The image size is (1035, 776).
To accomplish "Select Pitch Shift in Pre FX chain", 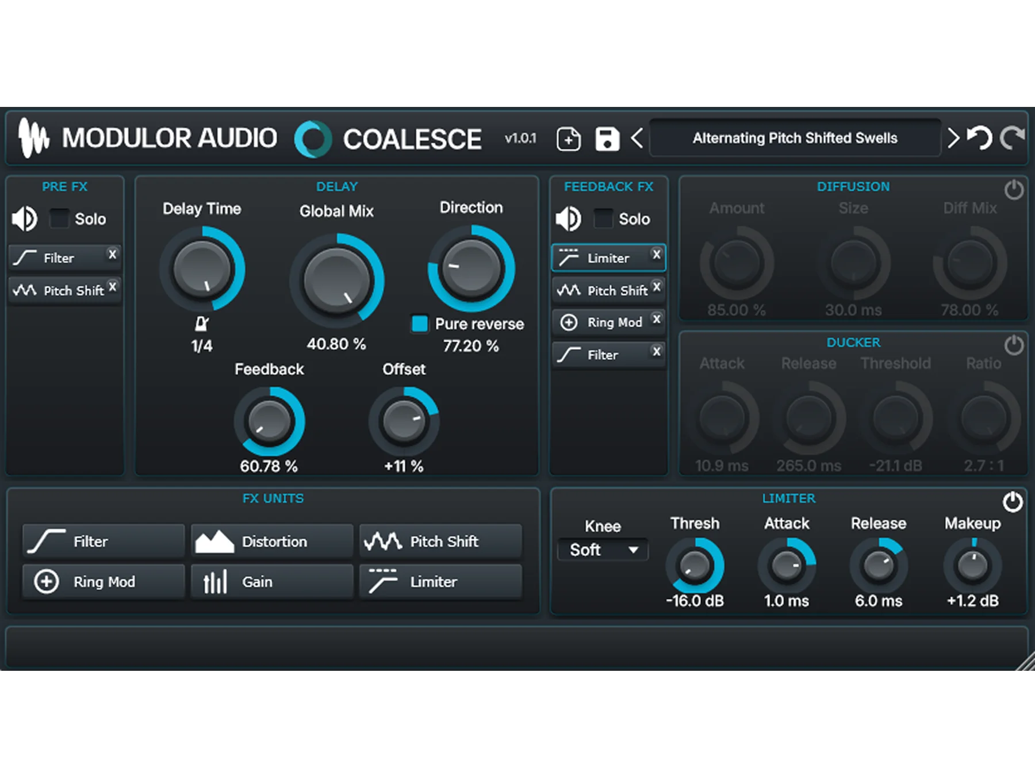I will (64, 290).
